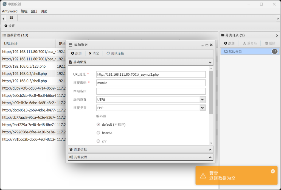
Task: Click 删除 in the category panel
Action: click(x=270, y=43)
